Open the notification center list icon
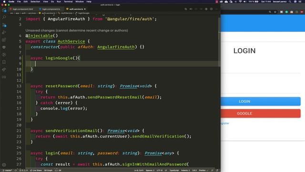This screenshot has height=172, width=305. pyautogui.click(x=300, y=1)
